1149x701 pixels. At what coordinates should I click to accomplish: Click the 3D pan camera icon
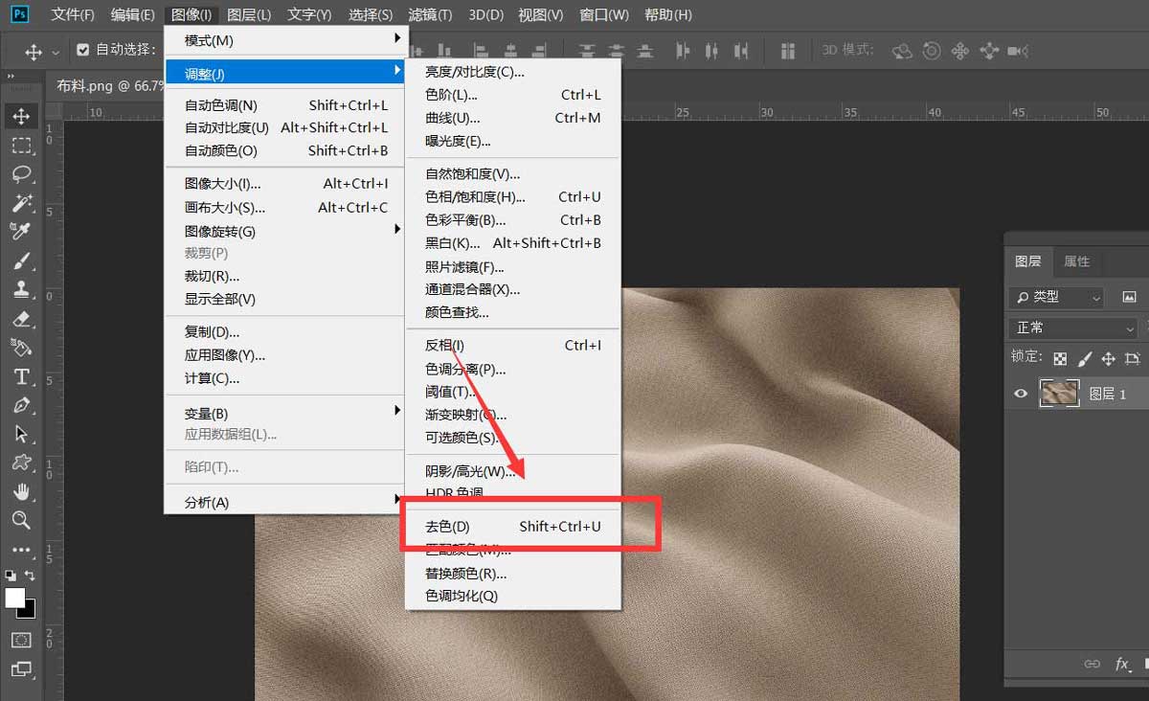(x=960, y=51)
